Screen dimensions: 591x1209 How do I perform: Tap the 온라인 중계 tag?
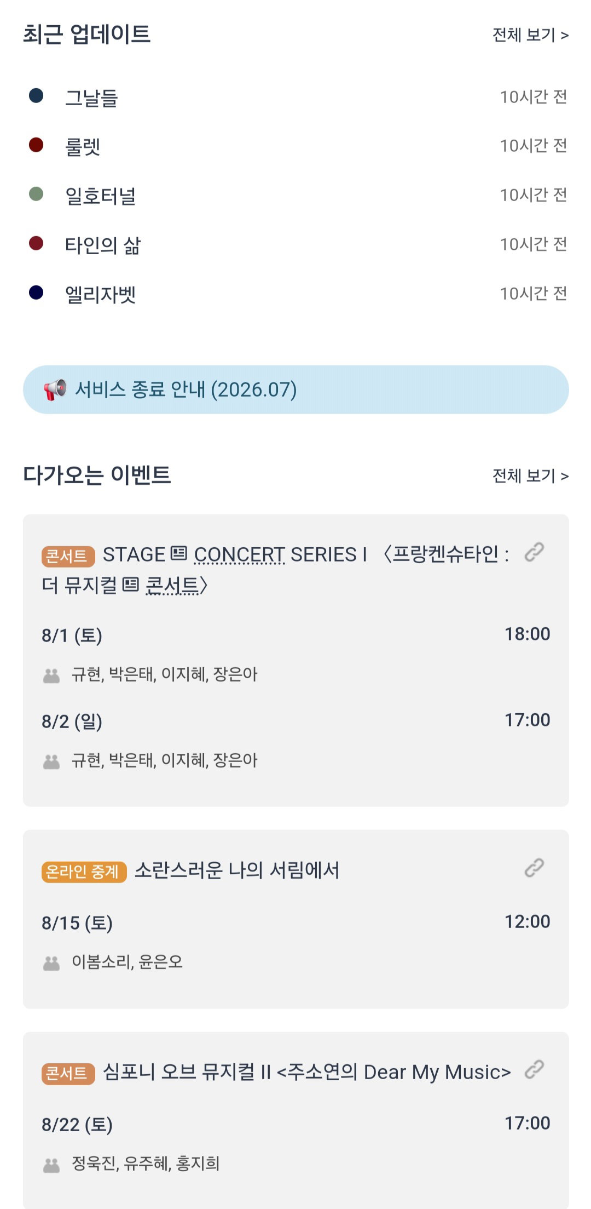click(84, 872)
